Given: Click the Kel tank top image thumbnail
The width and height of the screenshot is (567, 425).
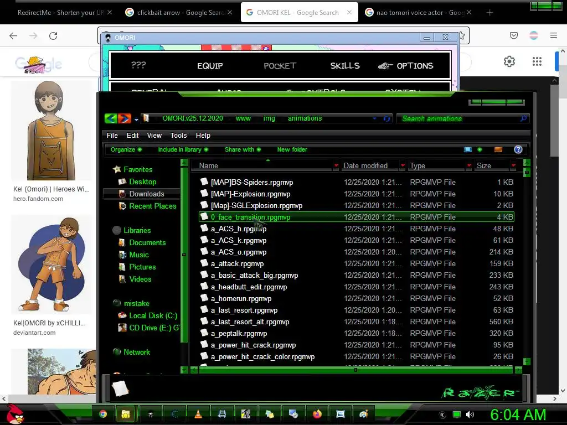Looking at the screenshot, I should tap(51, 131).
